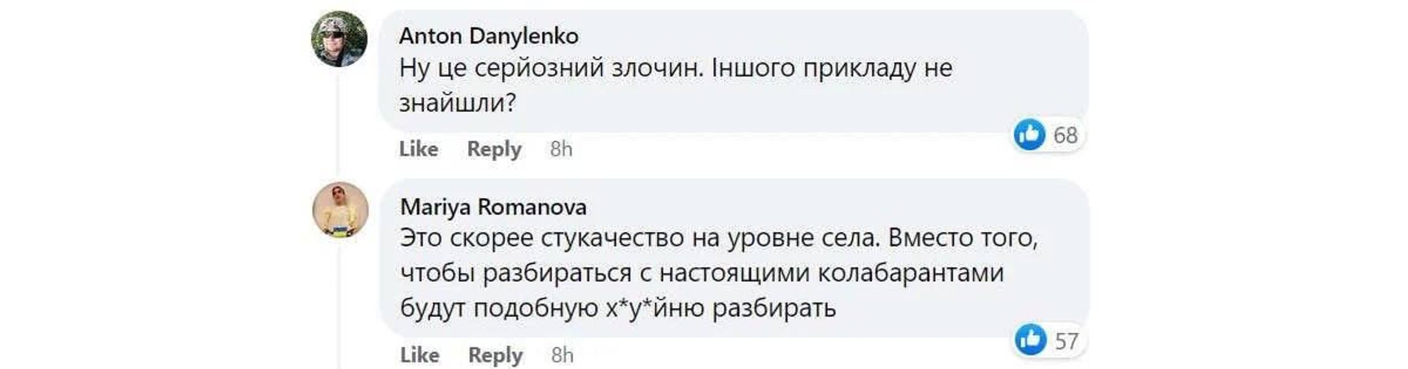Like Anton Danylenko's comment
The height and width of the screenshot is (369, 1408).
click(x=418, y=149)
